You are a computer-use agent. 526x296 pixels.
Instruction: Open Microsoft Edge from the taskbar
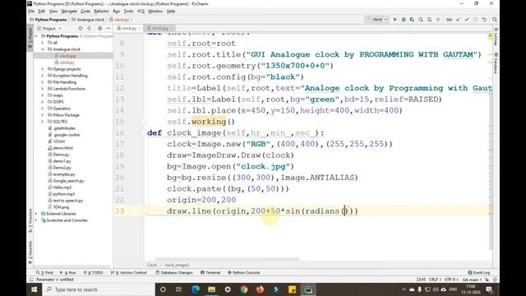(x=196, y=289)
